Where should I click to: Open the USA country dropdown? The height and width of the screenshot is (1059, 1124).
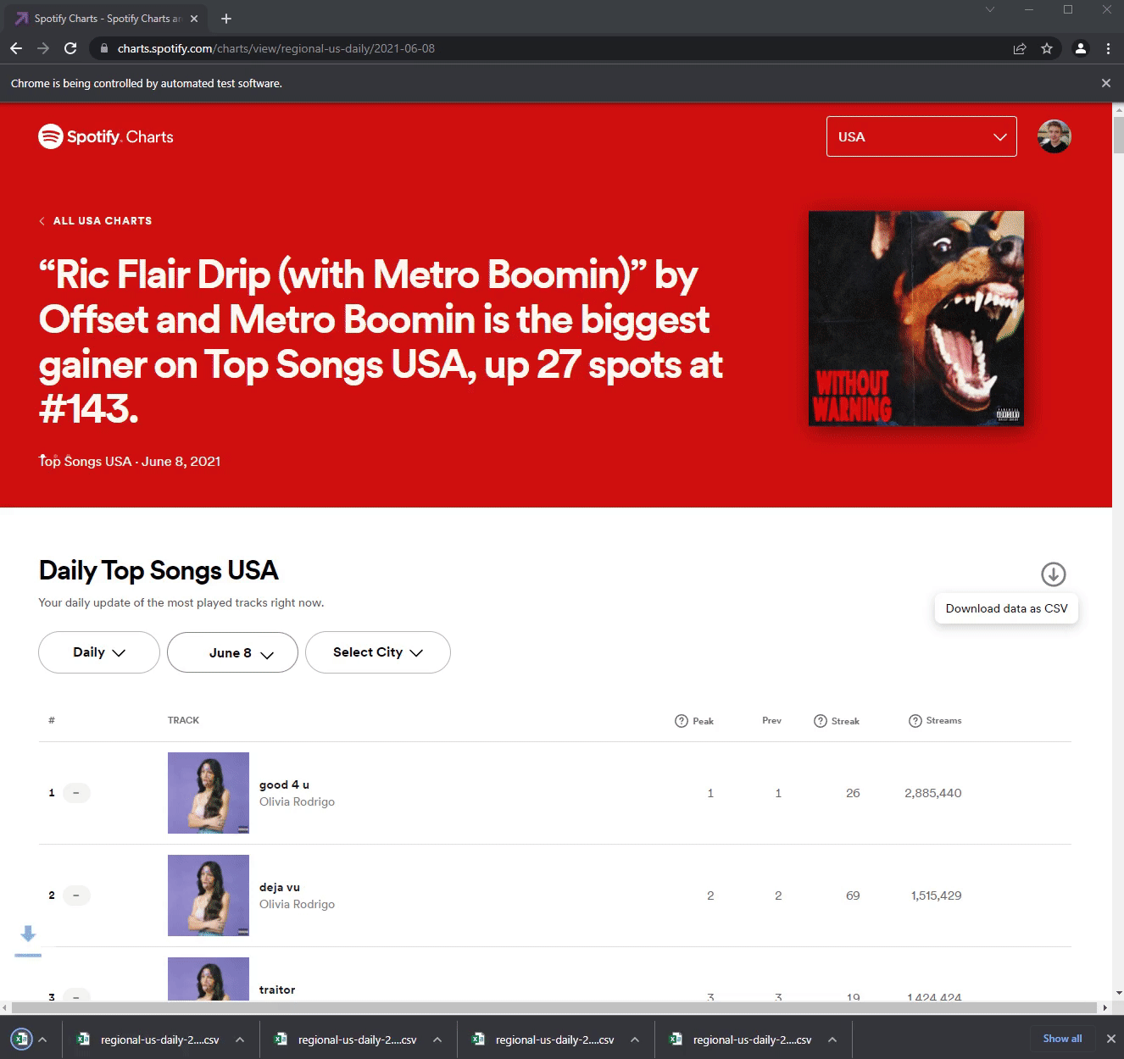921,136
